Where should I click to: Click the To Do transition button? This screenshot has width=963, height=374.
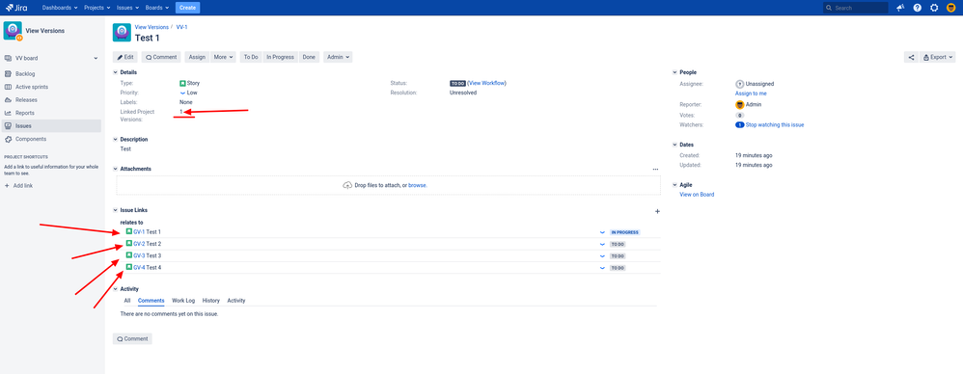click(x=251, y=57)
